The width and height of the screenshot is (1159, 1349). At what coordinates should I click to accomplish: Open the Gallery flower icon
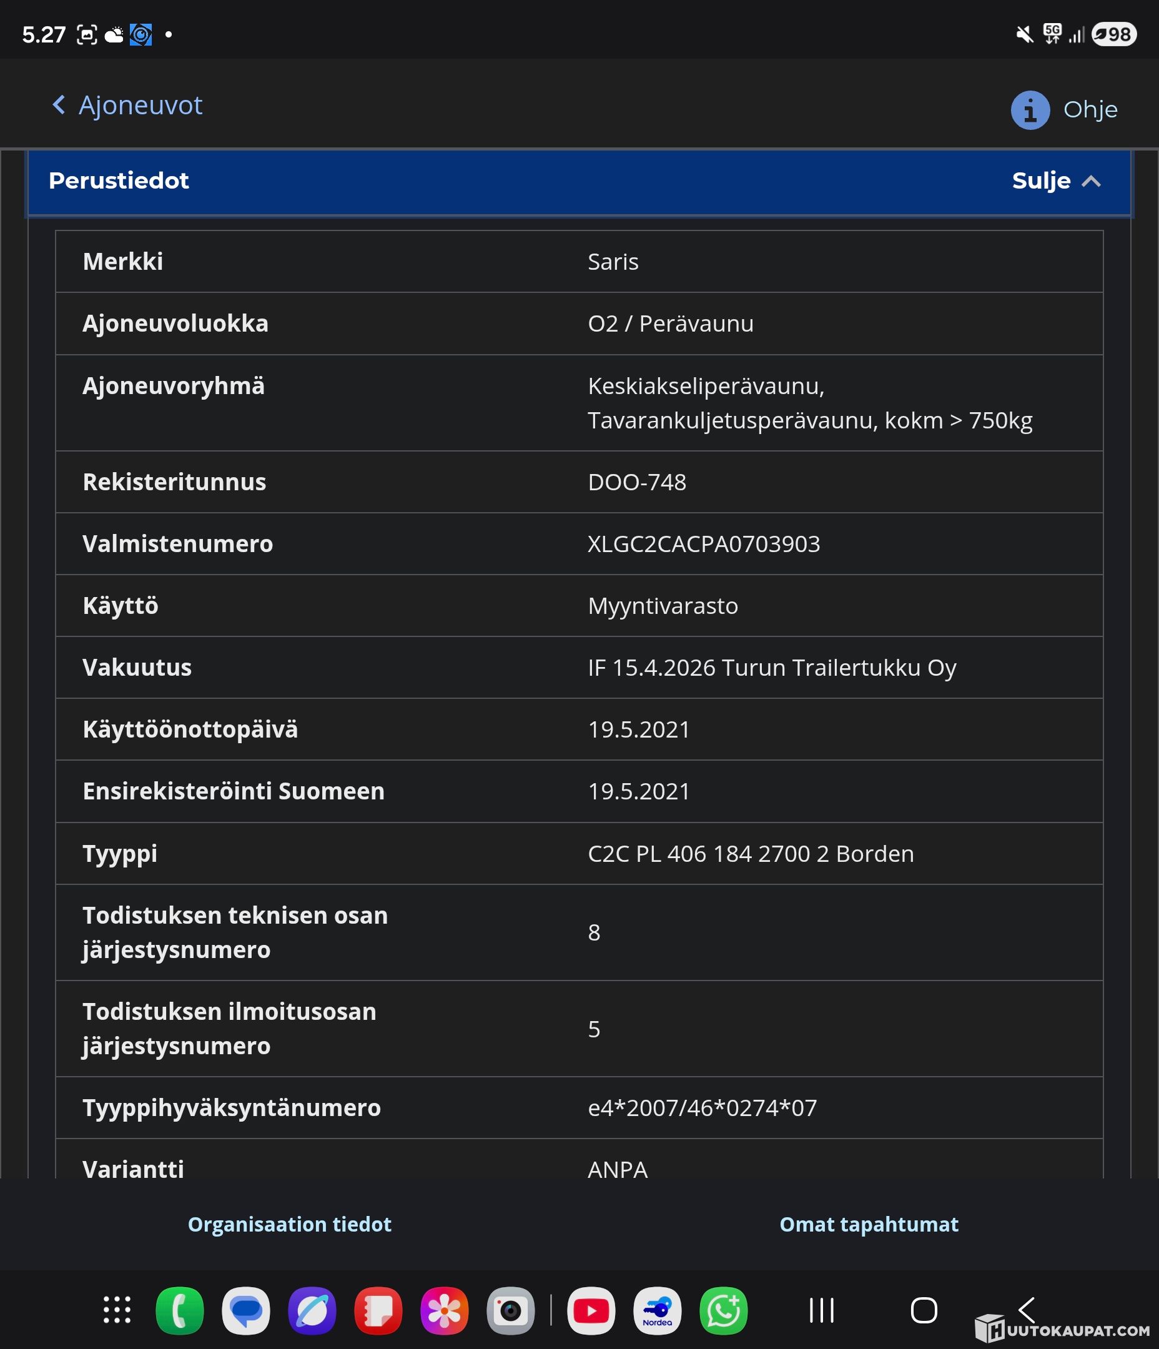[444, 1310]
